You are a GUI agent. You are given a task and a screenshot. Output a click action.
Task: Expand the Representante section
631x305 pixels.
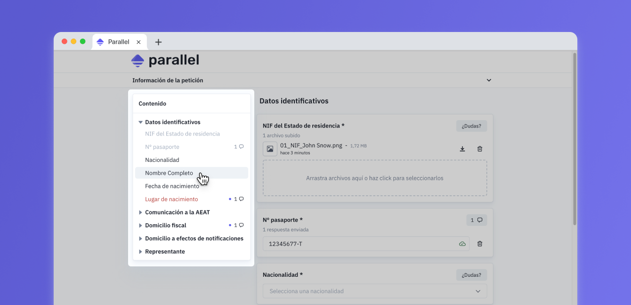point(140,252)
